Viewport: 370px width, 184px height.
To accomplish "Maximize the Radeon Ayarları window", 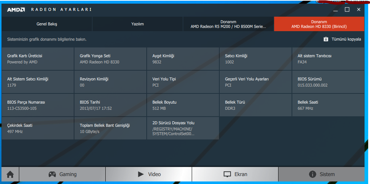I will (x=347, y=10).
